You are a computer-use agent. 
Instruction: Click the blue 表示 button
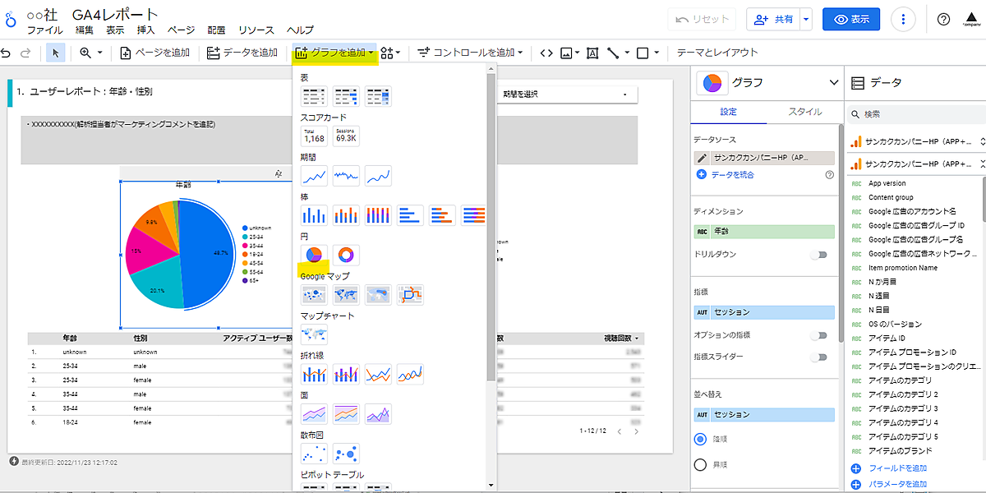851,20
